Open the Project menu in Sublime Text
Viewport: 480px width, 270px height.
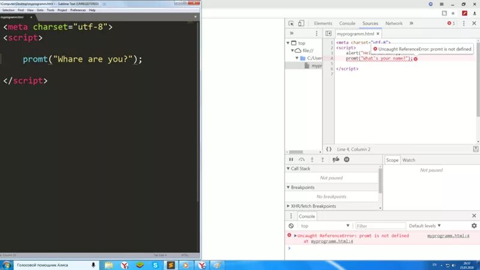(x=62, y=10)
